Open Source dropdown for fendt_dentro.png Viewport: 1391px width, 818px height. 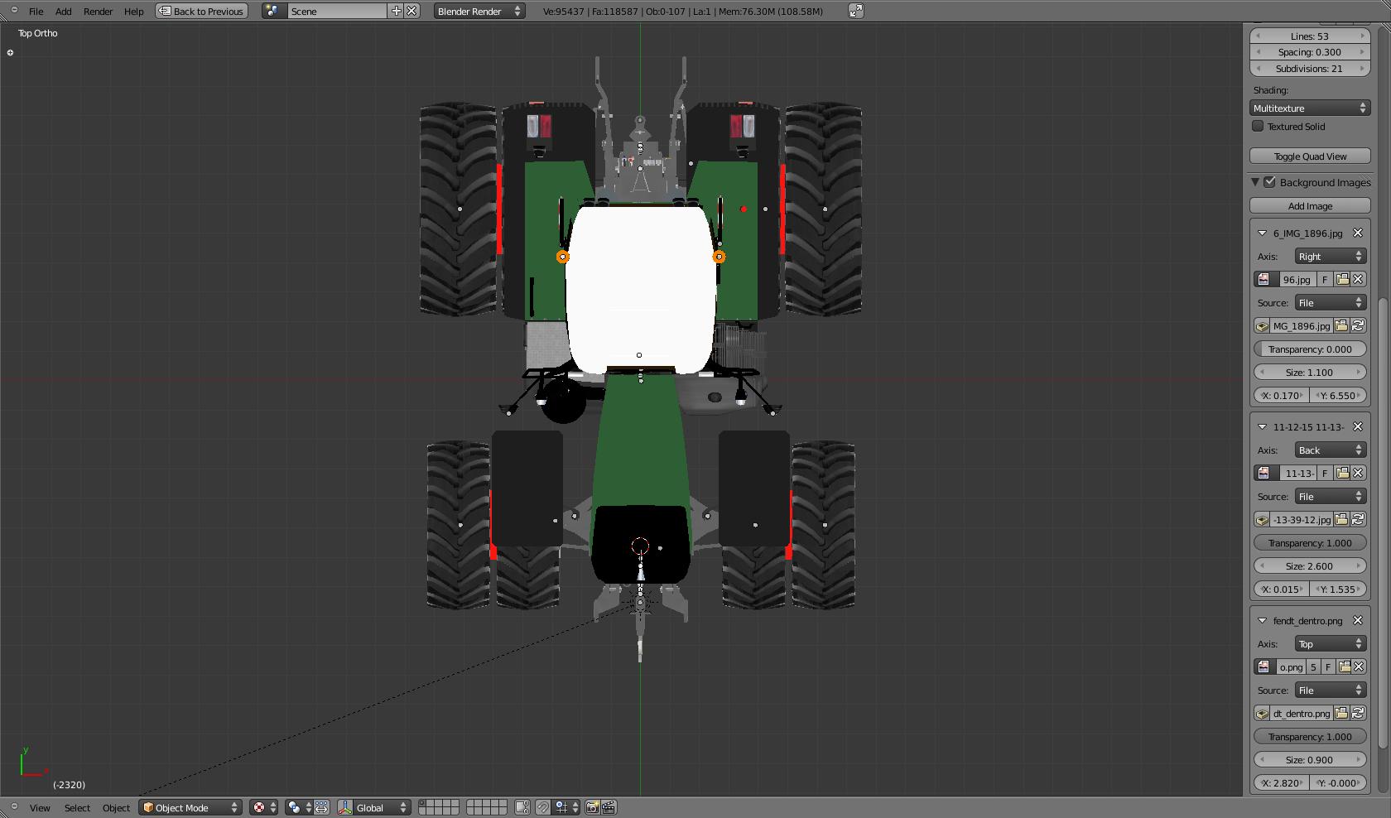(x=1330, y=690)
